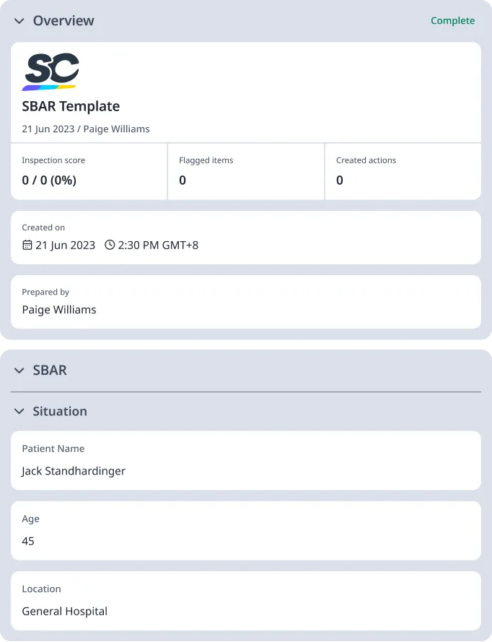Click the Location field showing General Hospital

point(245,601)
